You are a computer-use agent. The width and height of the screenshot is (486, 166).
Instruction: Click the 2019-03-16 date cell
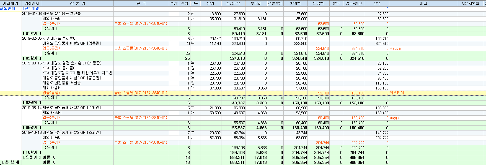[x=32, y=63]
